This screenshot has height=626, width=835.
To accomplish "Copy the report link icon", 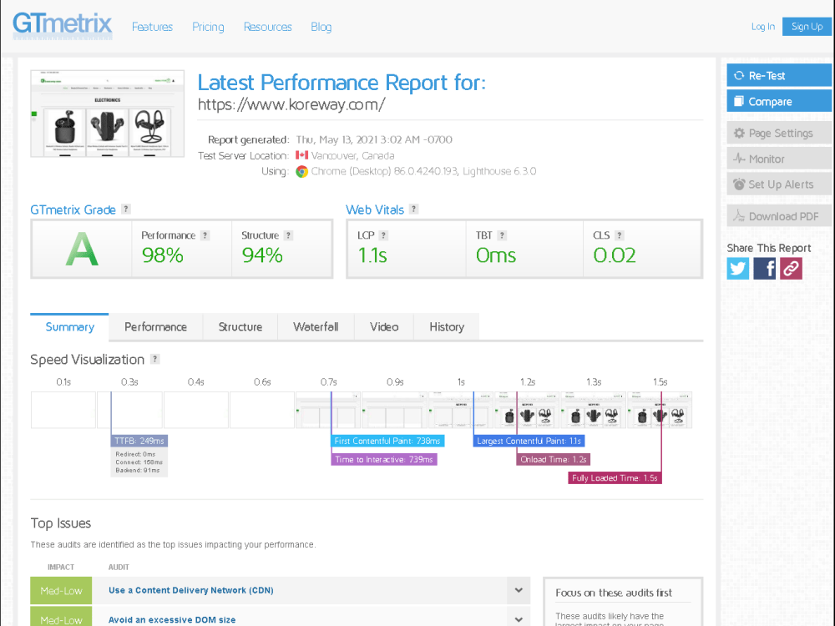I will [x=791, y=268].
